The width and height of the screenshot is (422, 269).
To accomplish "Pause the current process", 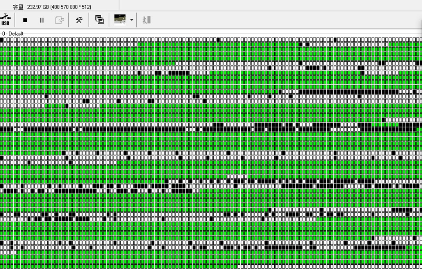I will tap(42, 20).
